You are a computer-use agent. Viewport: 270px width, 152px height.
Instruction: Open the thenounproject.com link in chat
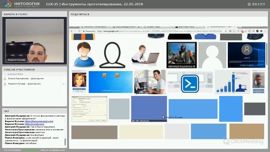click(39, 121)
